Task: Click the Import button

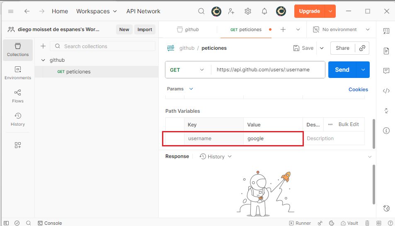Action: [145, 29]
